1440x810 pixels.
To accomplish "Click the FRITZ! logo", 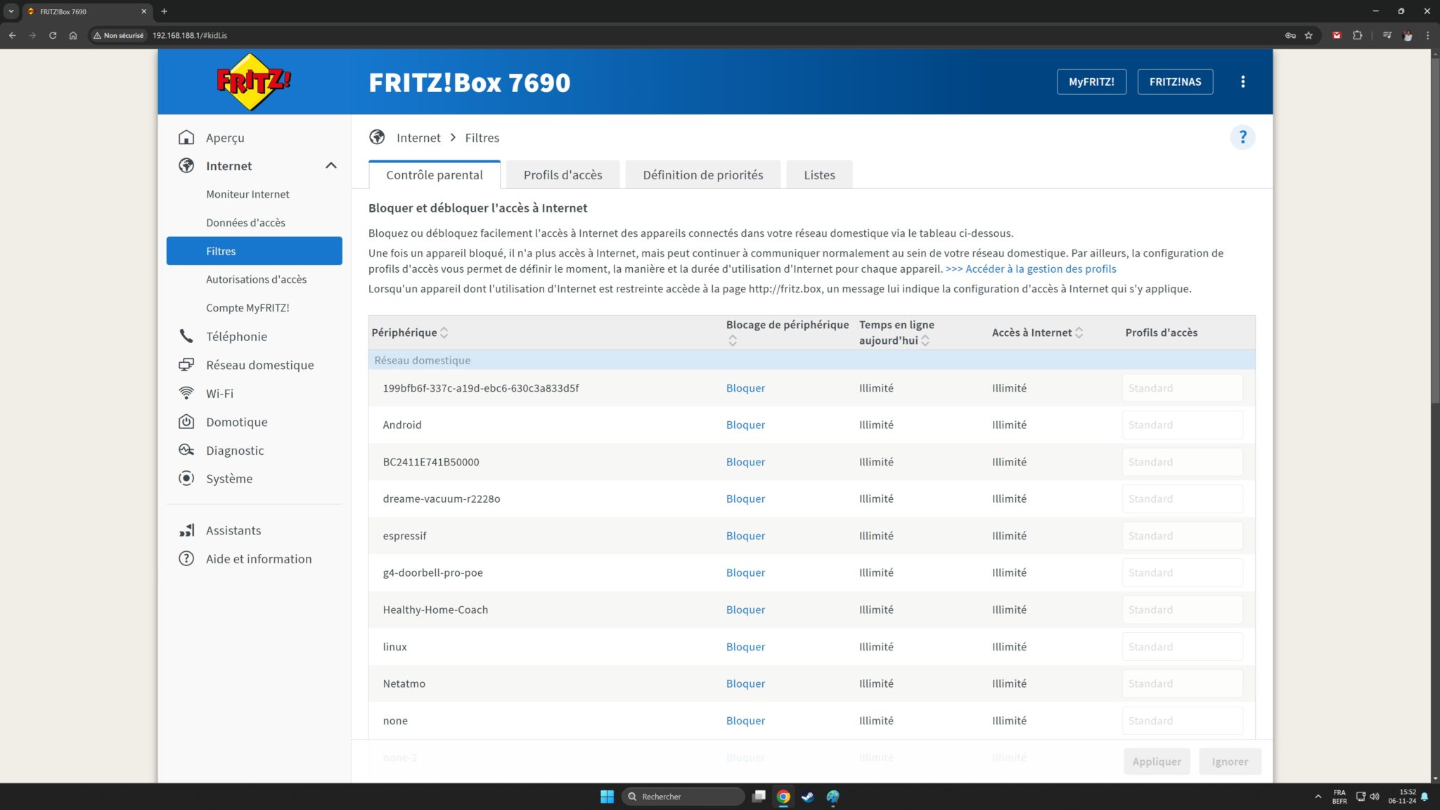I will [x=254, y=82].
